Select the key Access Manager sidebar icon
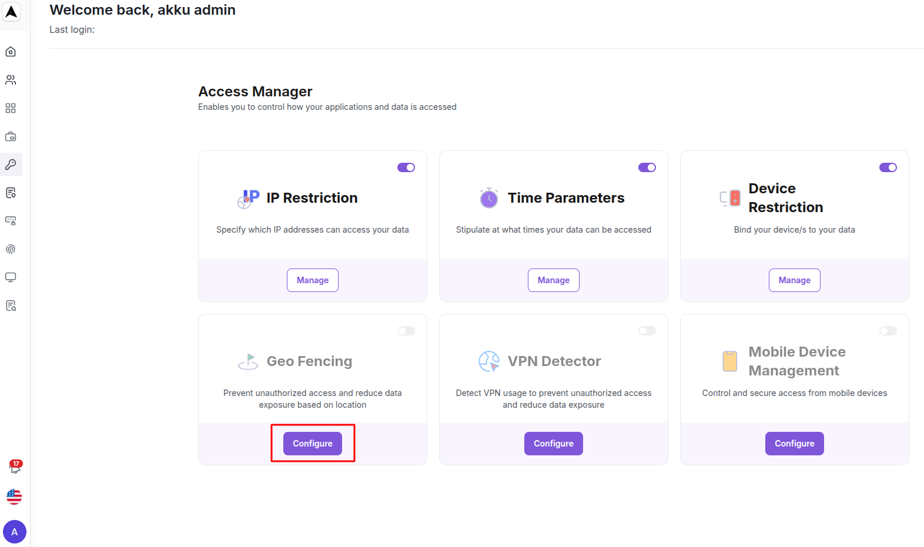Viewport: 924px width, 547px height. (x=11, y=165)
